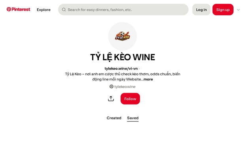Click the magnifying glass search icon

64,10
